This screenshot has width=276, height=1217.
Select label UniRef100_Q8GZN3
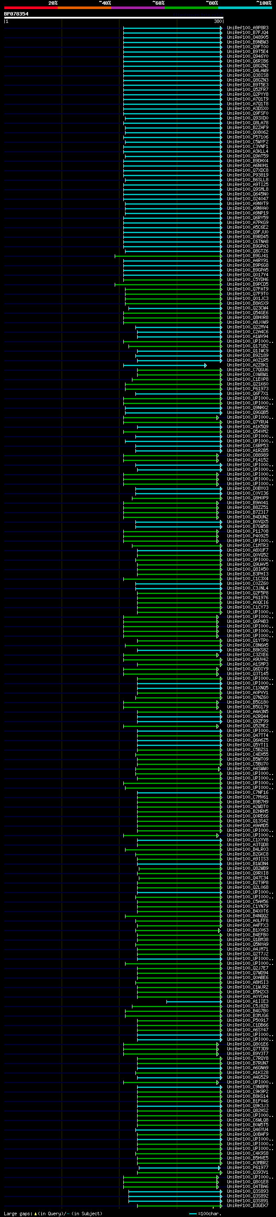coord(247,80)
